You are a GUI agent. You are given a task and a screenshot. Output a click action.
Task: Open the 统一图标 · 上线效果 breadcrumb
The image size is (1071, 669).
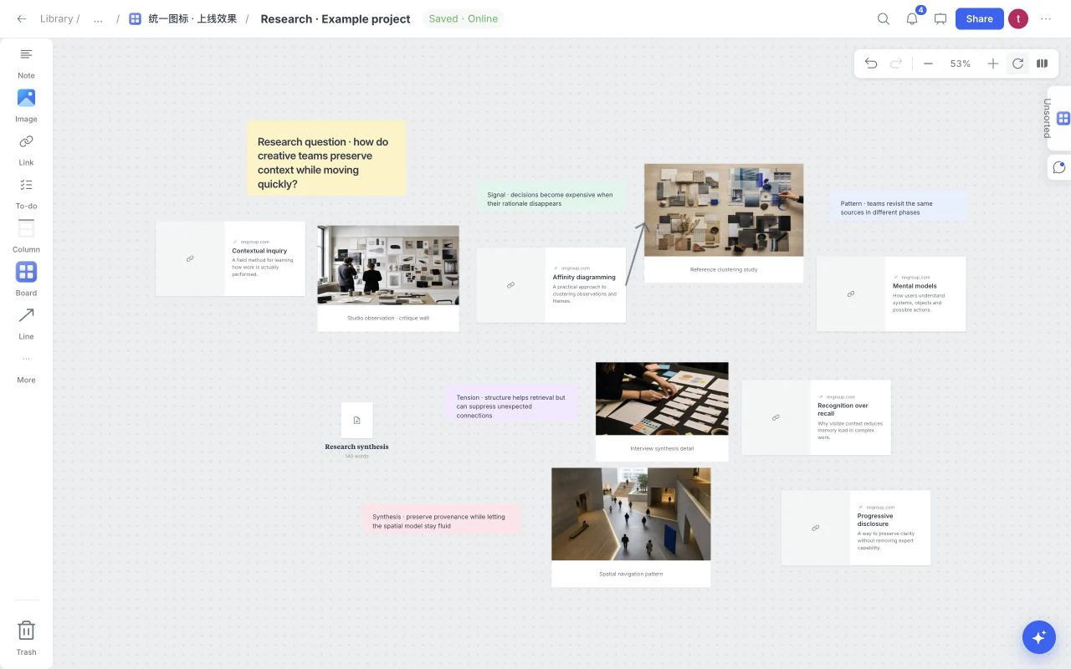pos(183,18)
